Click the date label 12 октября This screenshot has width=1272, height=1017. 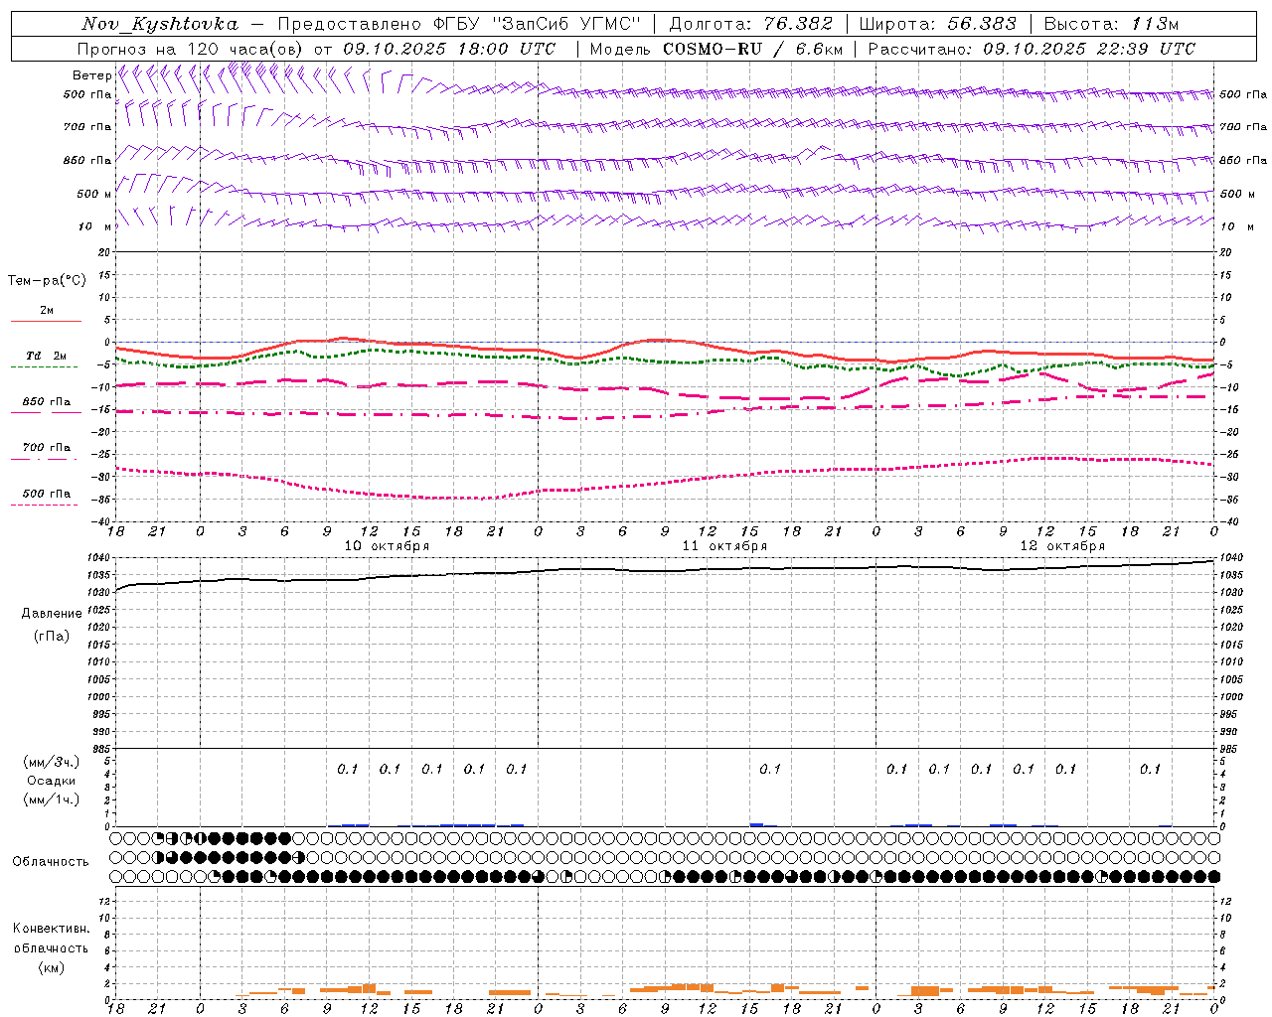(1062, 546)
